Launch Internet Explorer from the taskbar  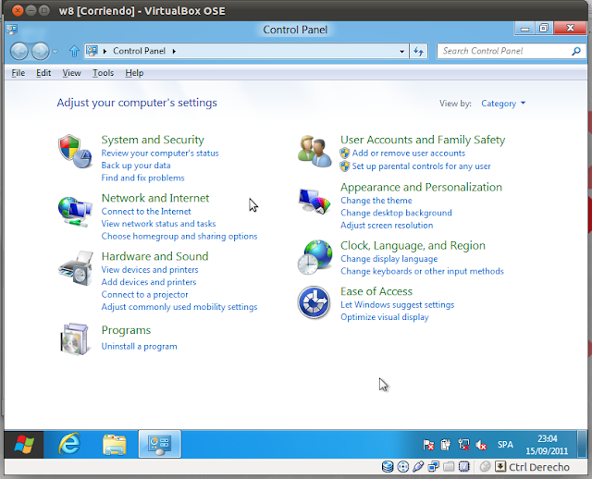click(69, 444)
